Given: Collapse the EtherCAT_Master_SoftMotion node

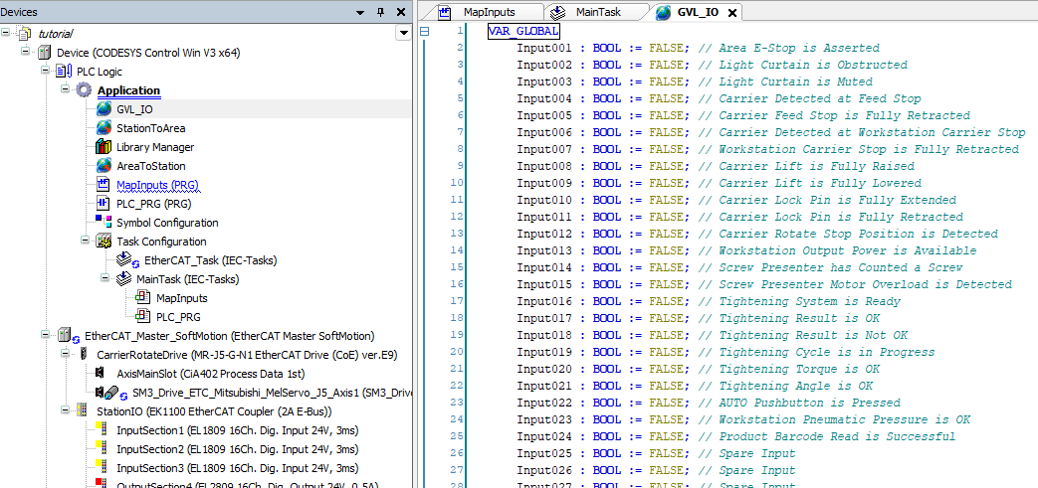Looking at the screenshot, I should tap(46, 335).
